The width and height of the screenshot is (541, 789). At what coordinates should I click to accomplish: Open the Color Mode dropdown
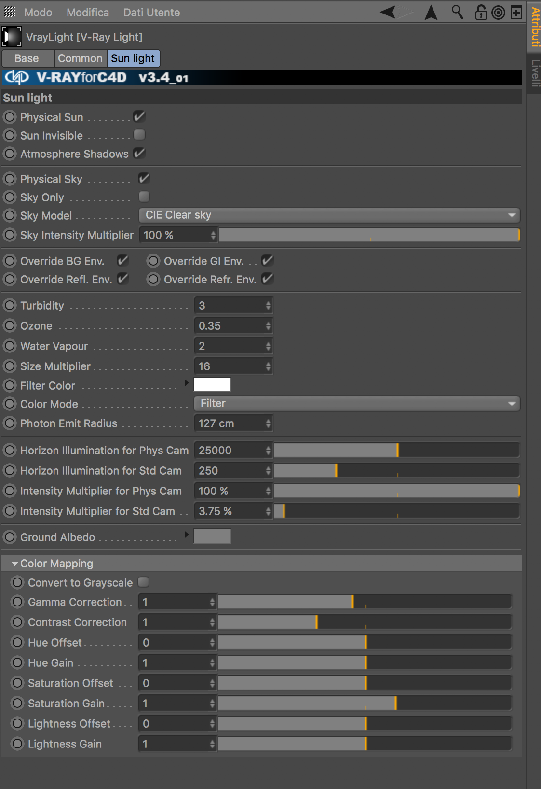point(356,404)
